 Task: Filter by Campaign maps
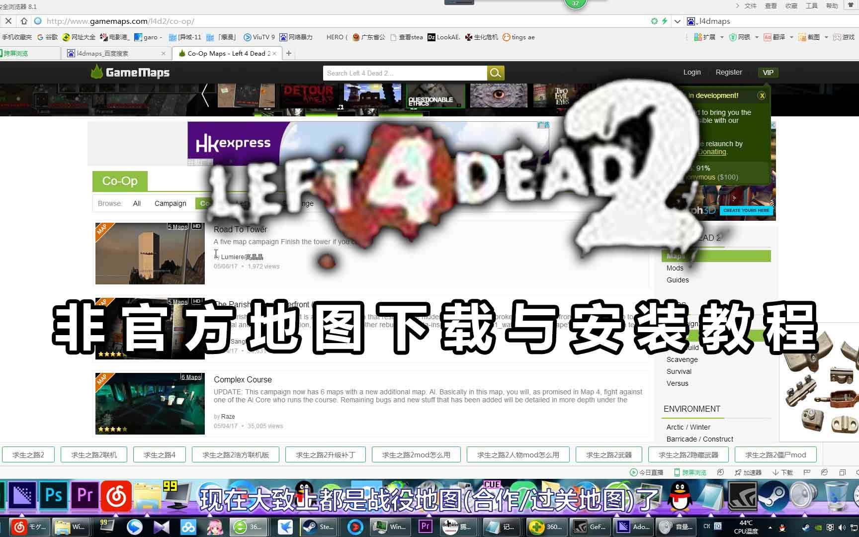(x=171, y=203)
